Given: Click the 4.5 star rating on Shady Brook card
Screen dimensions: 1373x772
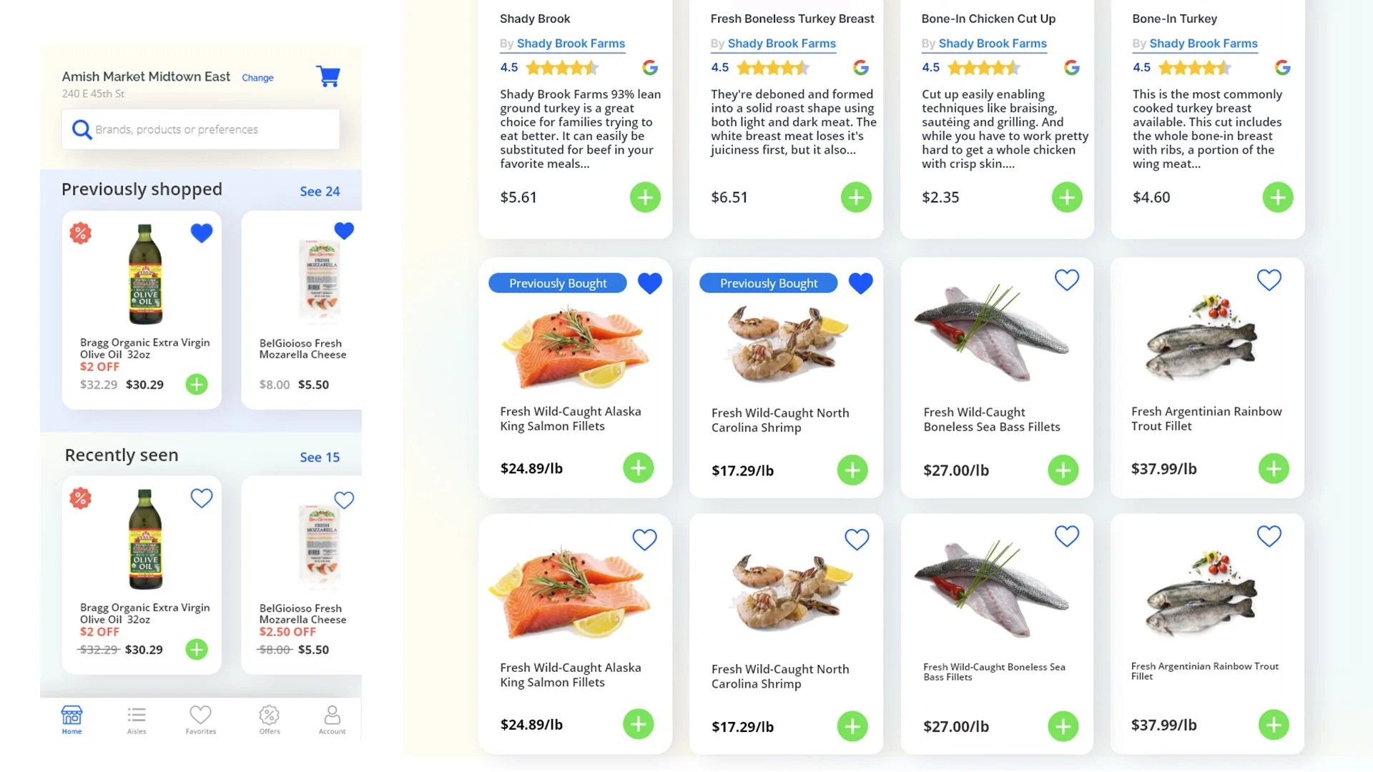Looking at the screenshot, I should [x=549, y=68].
